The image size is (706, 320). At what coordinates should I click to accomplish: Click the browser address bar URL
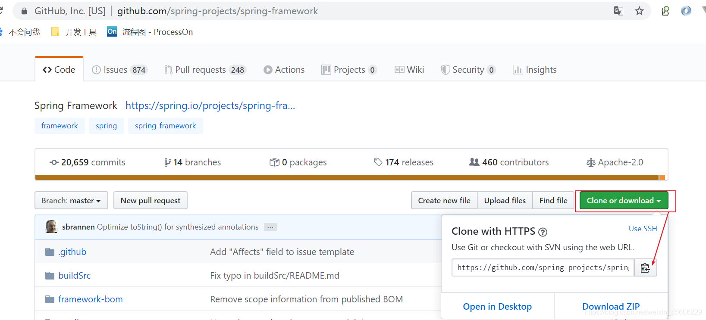coord(218,11)
